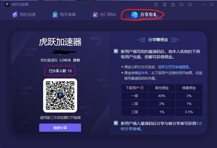The height and width of the screenshot is (148, 217).
Task: Click the 链接分享 button
Action: click(60, 128)
